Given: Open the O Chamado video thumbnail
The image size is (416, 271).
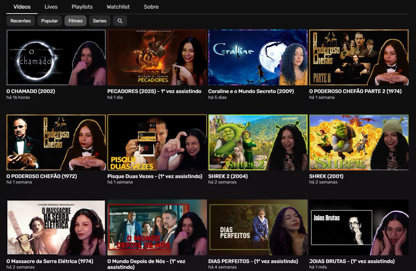Looking at the screenshot, I should (x=56, y=58).
